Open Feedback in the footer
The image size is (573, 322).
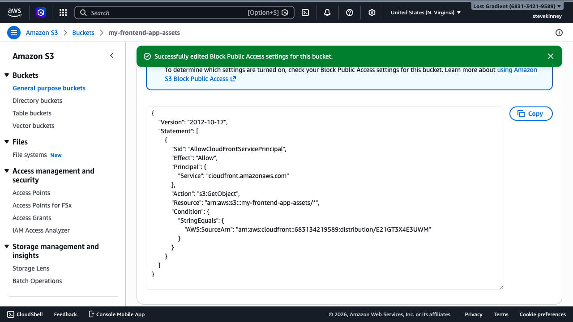click(x=65, y=314)
